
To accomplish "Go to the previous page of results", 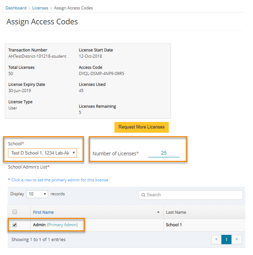I will 216,239.
